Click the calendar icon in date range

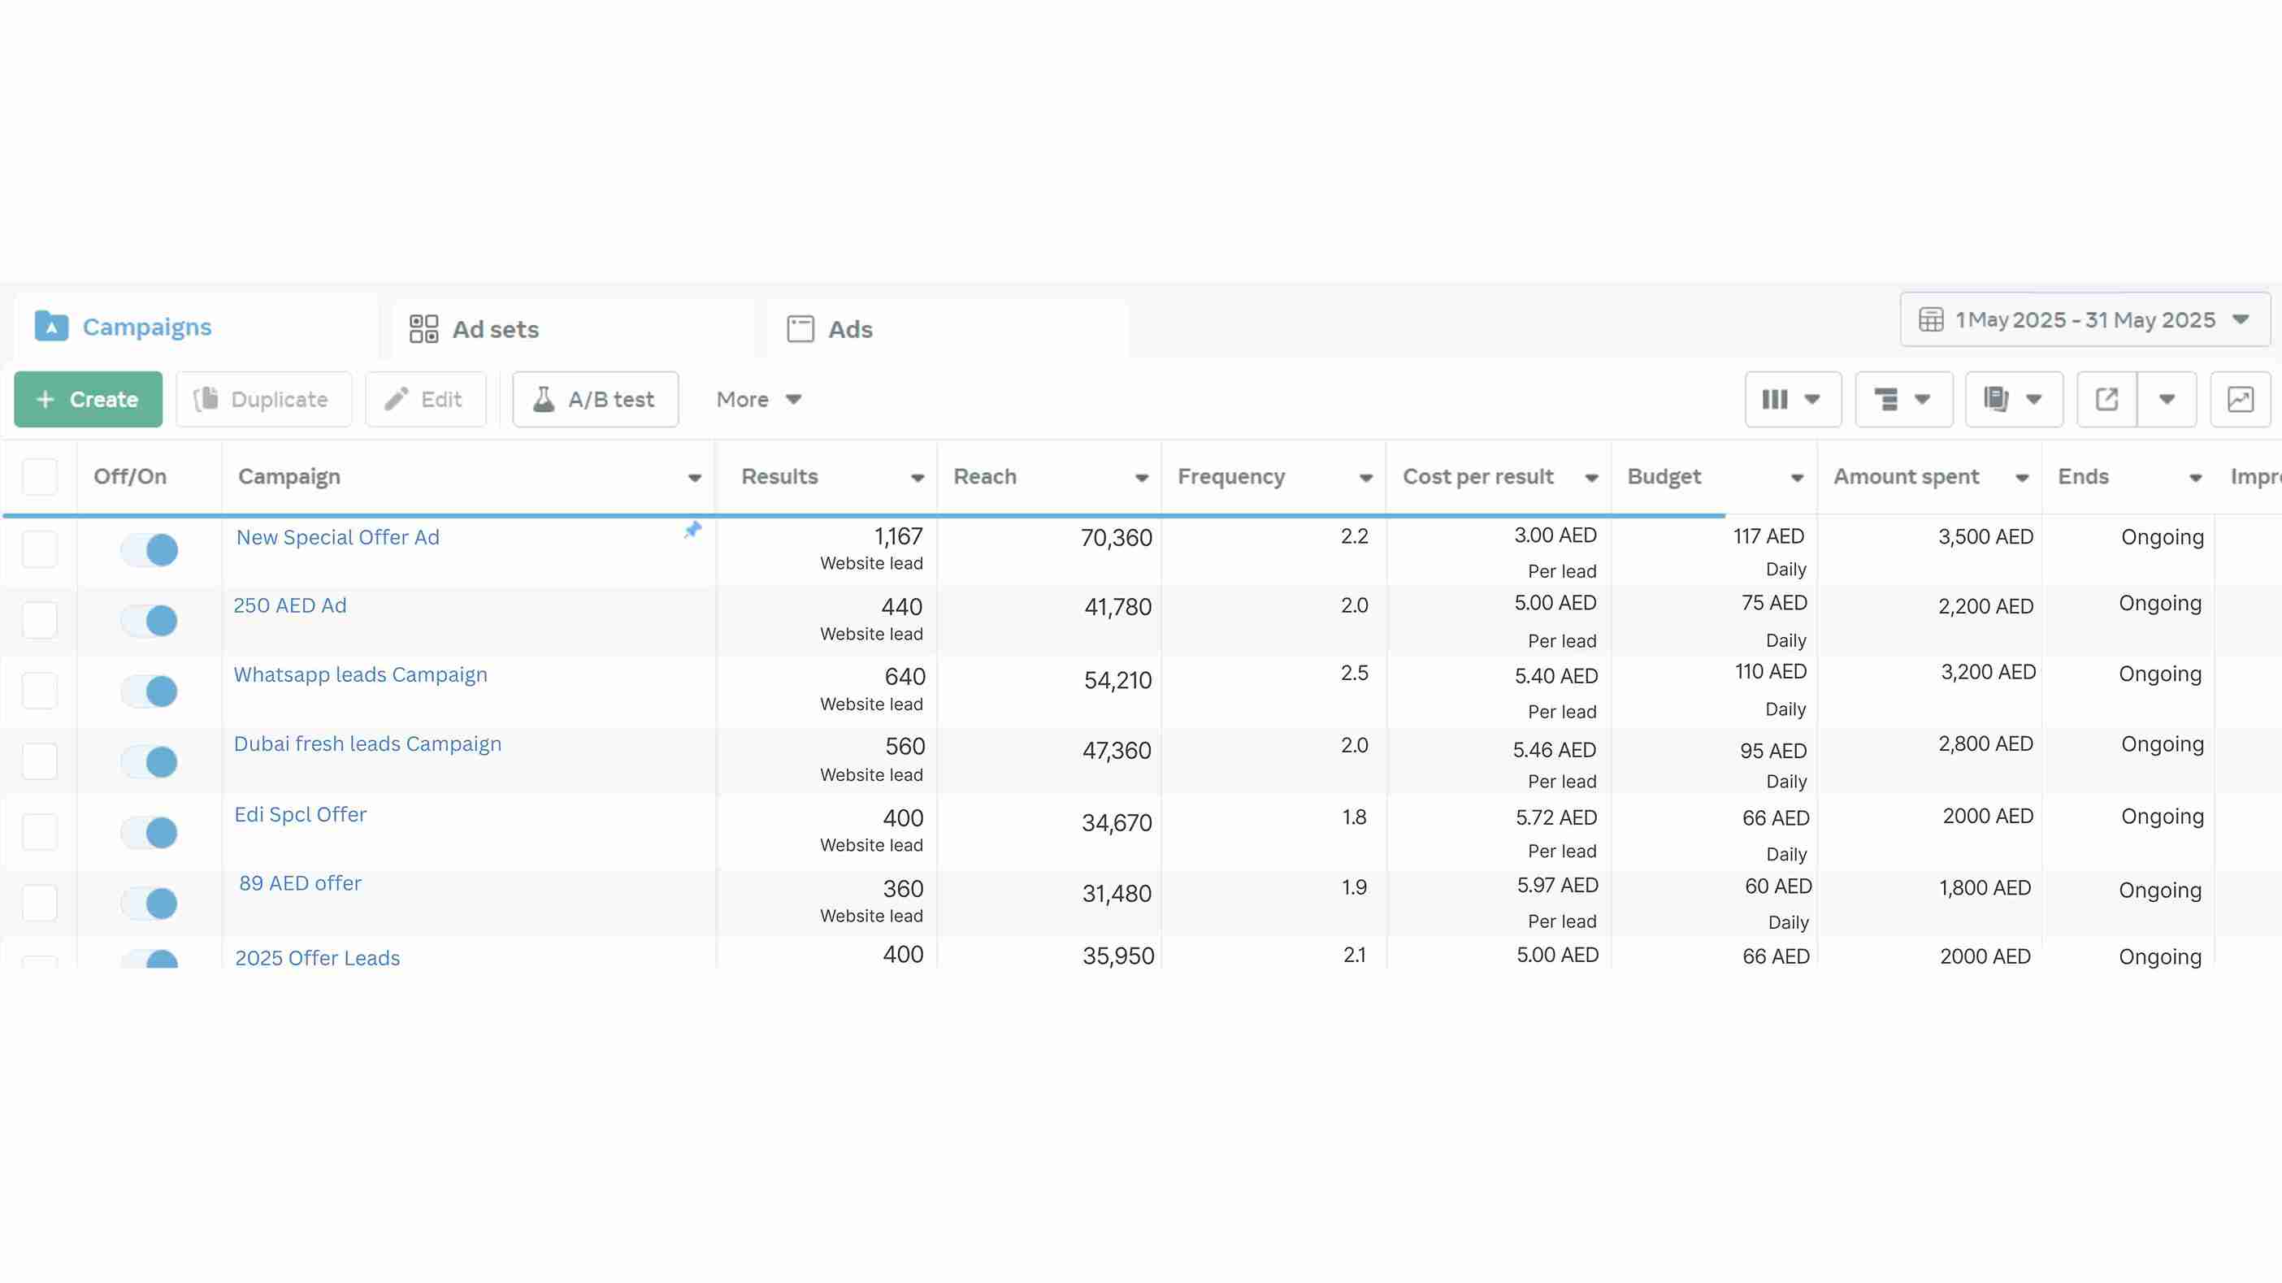click(x=1931, y=319)
